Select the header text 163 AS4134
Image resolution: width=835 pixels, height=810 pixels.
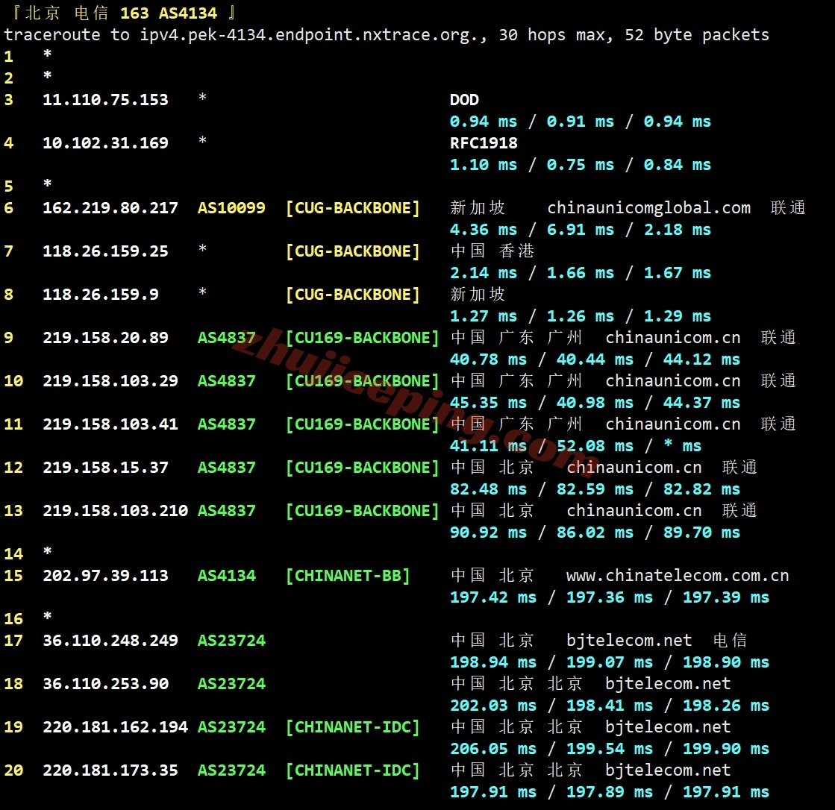pyautogui.click(x=169, y=13)
